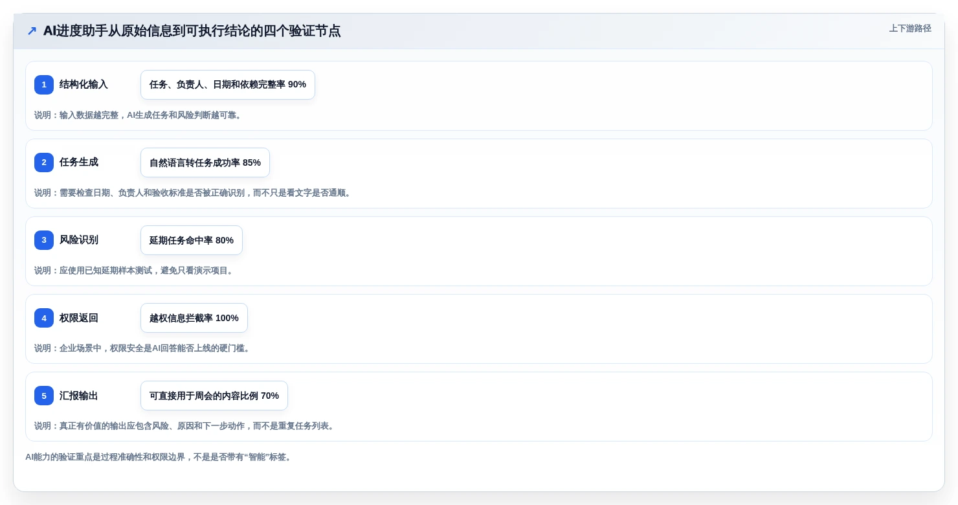
Task: Click the 风险识别 step title
Action: (79, 240)
